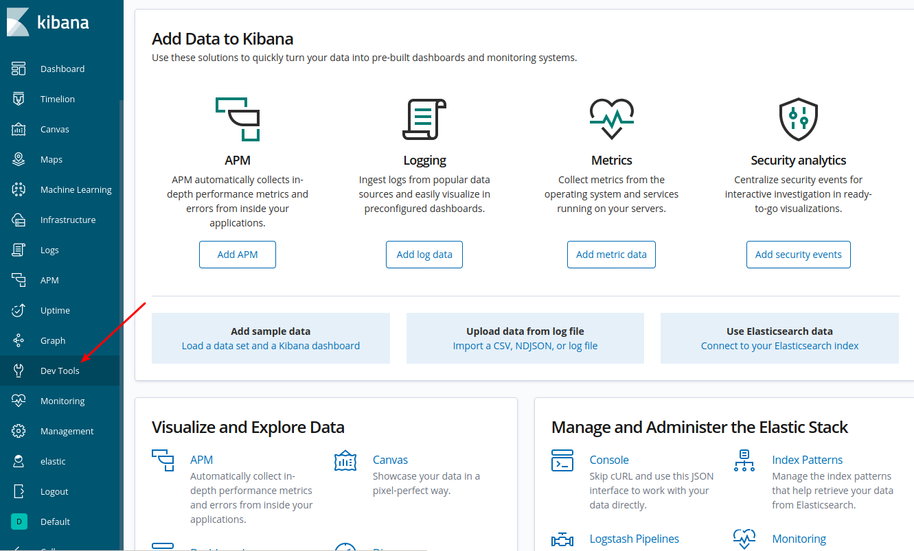Viewport: 914px width, 551px height.
Task: Click the Add log data button
Action: [x=424, y=255]
